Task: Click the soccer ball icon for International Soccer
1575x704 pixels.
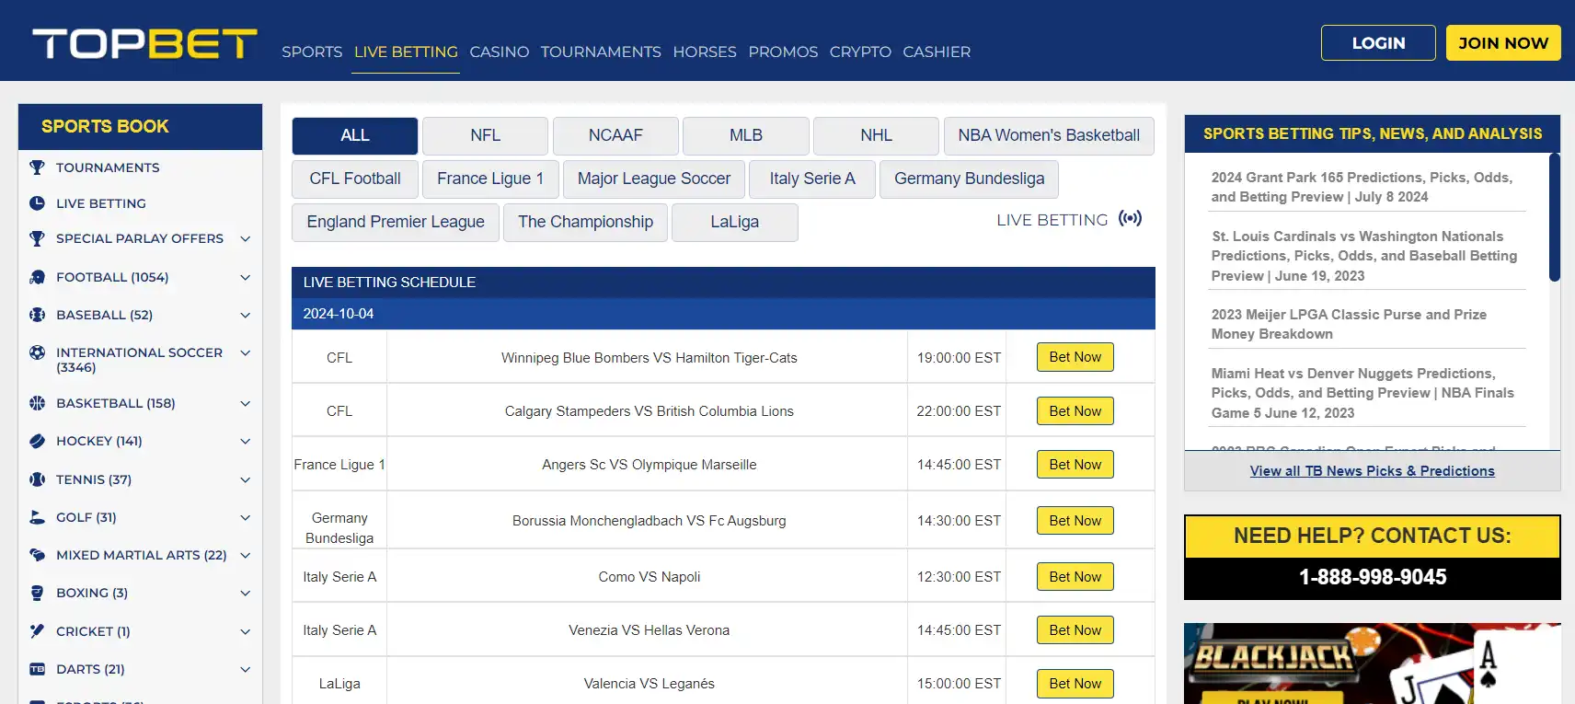Action: pyautogui.click(x=37, y=352)
